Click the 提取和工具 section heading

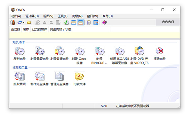[x=20, y=68]
